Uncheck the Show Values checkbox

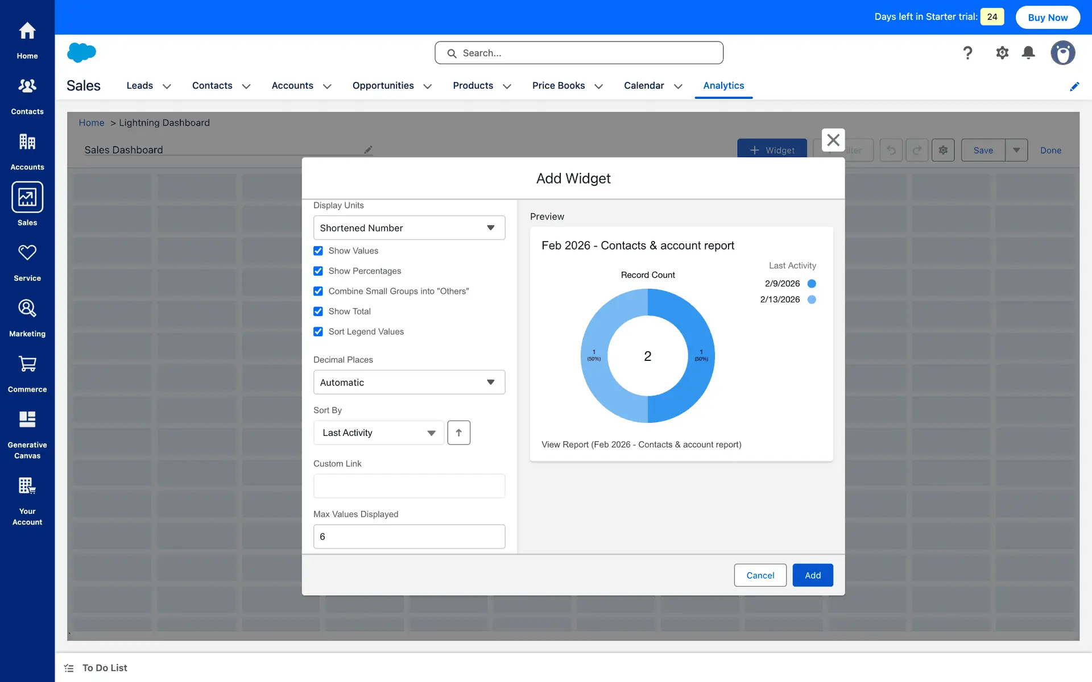pos(318,251)
